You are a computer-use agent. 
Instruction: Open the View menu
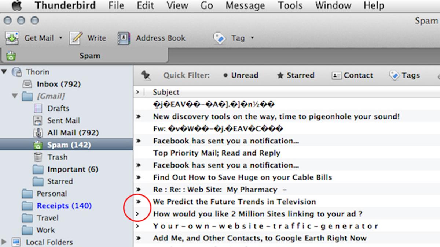[177, 5]
